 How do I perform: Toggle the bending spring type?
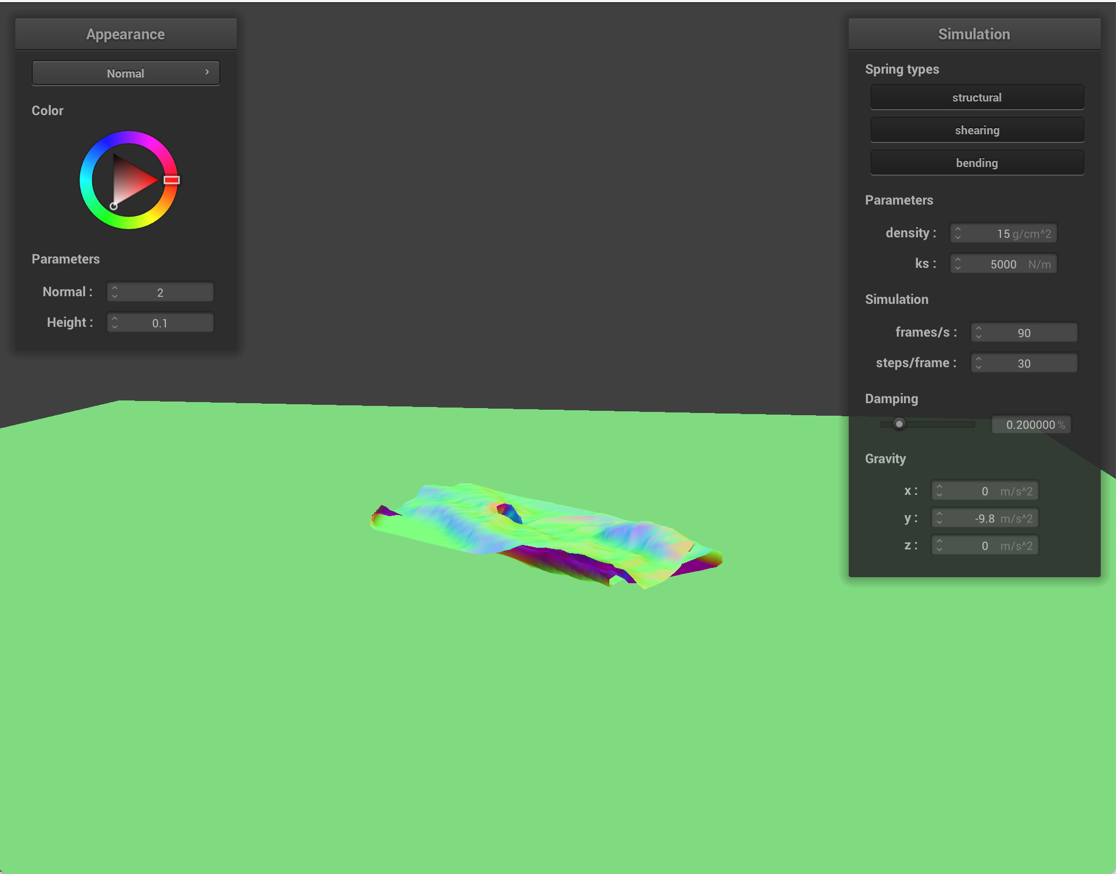point(976,163)
